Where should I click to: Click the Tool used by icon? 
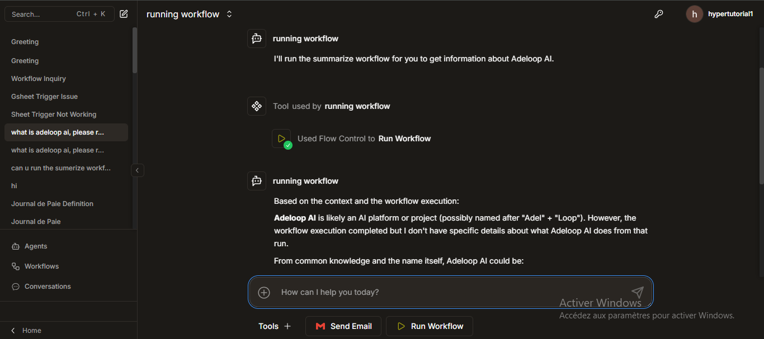point(257,106)
